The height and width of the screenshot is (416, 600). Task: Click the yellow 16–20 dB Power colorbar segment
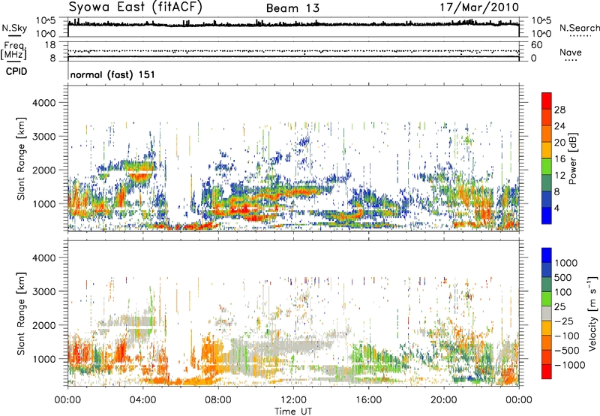[547, 150]
